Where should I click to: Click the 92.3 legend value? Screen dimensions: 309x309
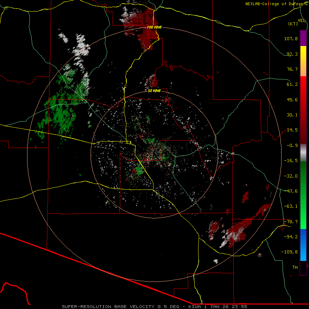(x=292, y=54)
